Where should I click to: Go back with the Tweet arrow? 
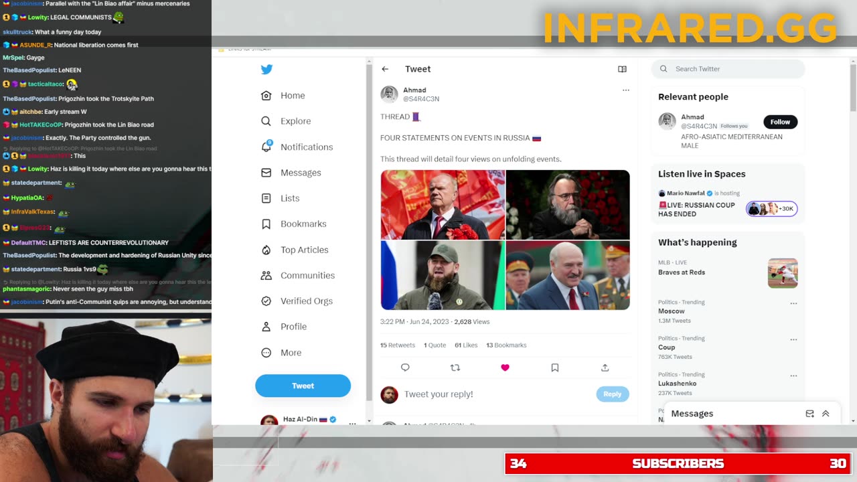[x=385, y=69]
